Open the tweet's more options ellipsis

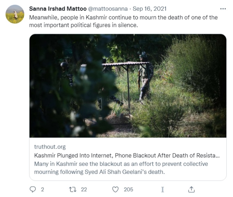tap(223, 8)
